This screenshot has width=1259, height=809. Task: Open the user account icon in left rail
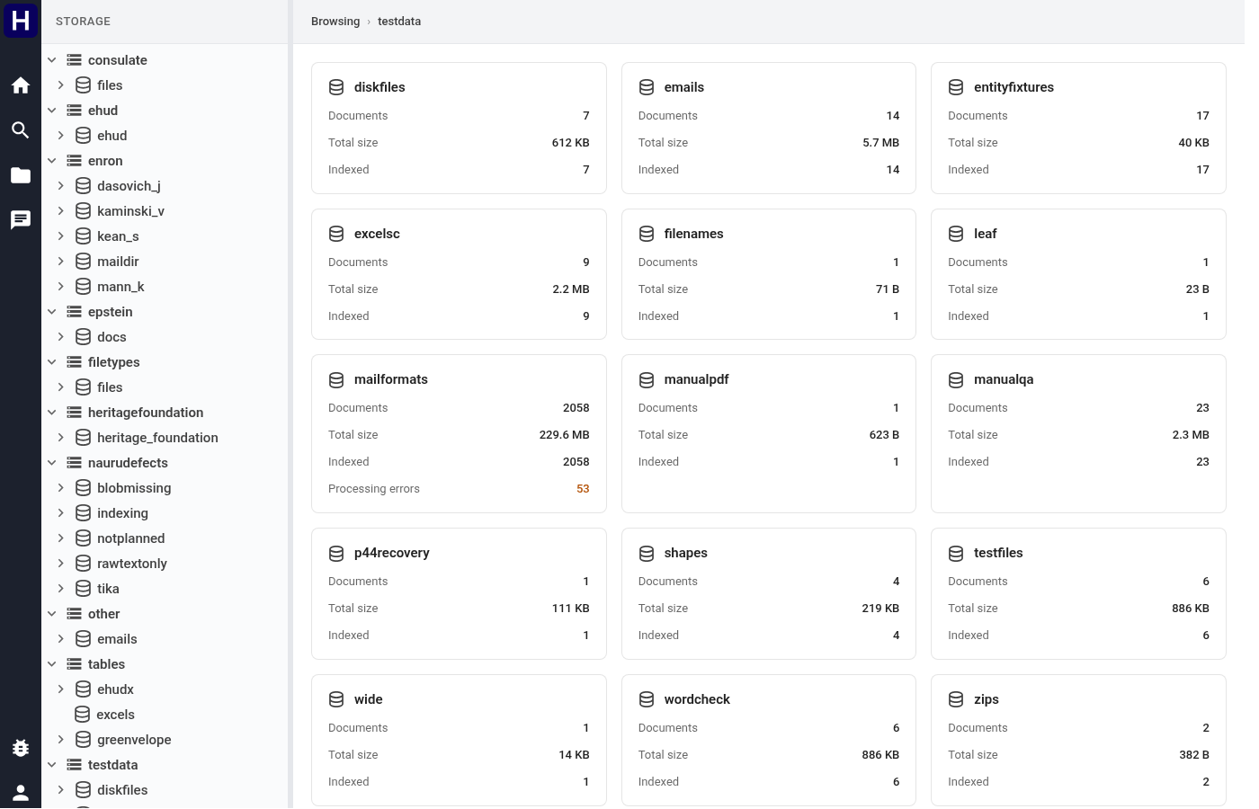[x=21, y=792]
